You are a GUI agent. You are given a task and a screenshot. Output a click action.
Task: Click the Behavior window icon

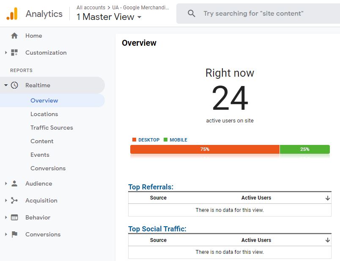click(14, 217)
